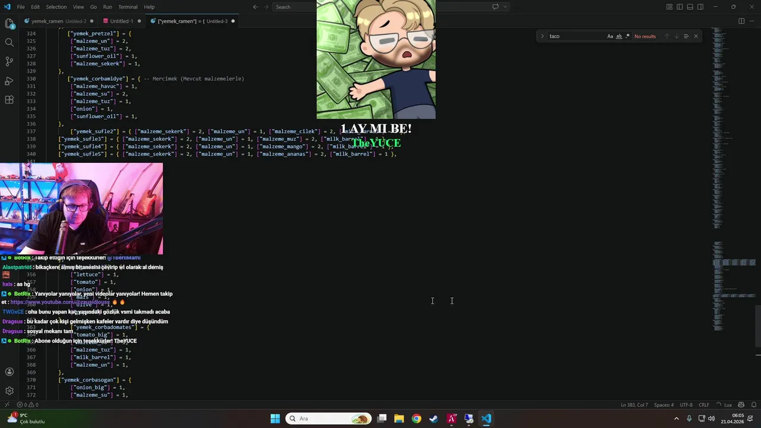Open Steam from the taskbar

tap(433, 418)
